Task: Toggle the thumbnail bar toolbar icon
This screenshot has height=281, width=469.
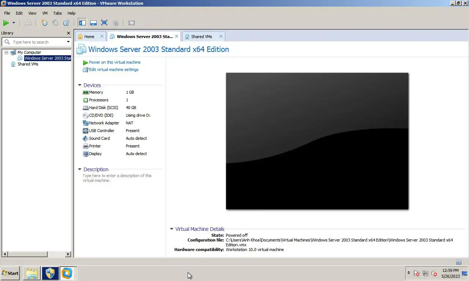Action: pyautogui.click(x=93, y=23)
